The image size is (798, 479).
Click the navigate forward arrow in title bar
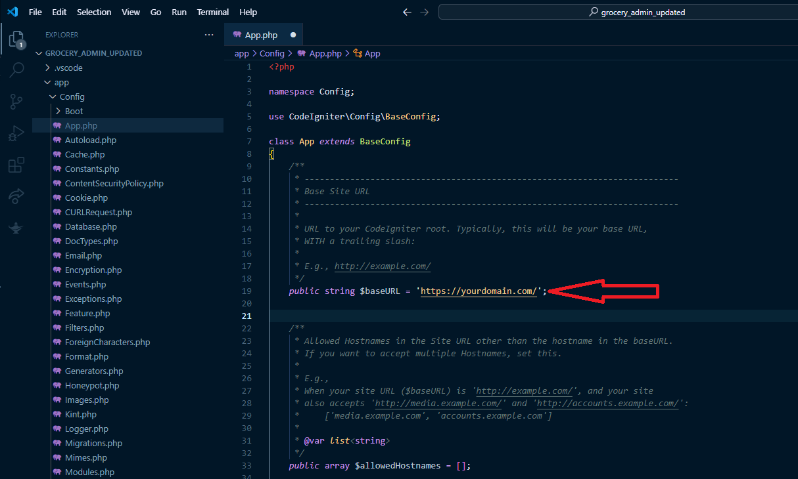click(x=424, y=12)
